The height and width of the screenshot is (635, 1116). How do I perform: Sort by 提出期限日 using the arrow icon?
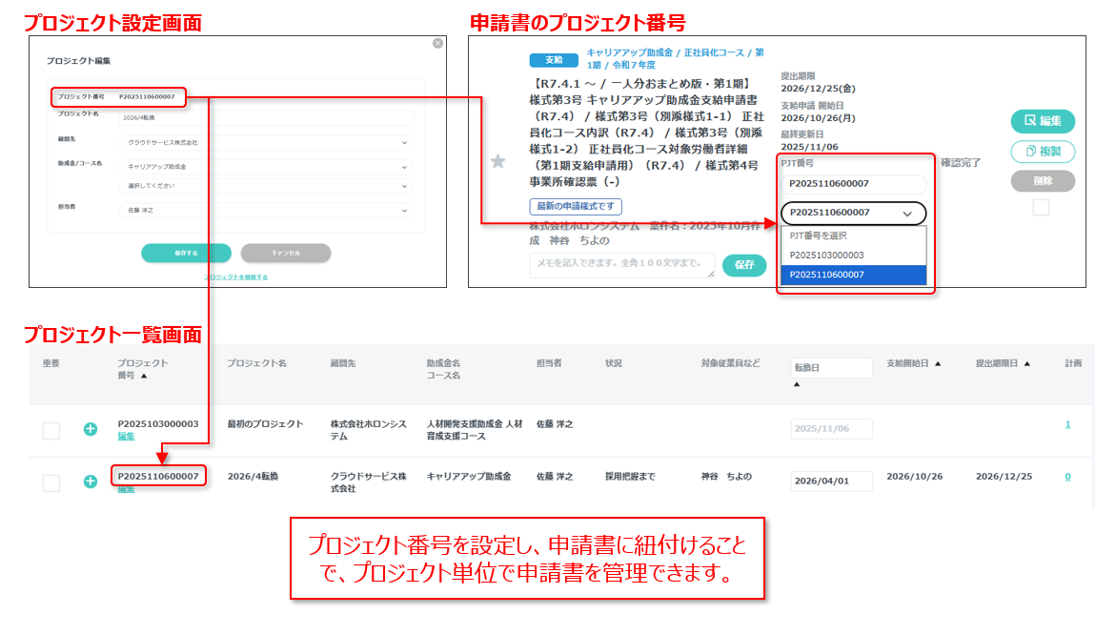click(x=1027, y=363)
